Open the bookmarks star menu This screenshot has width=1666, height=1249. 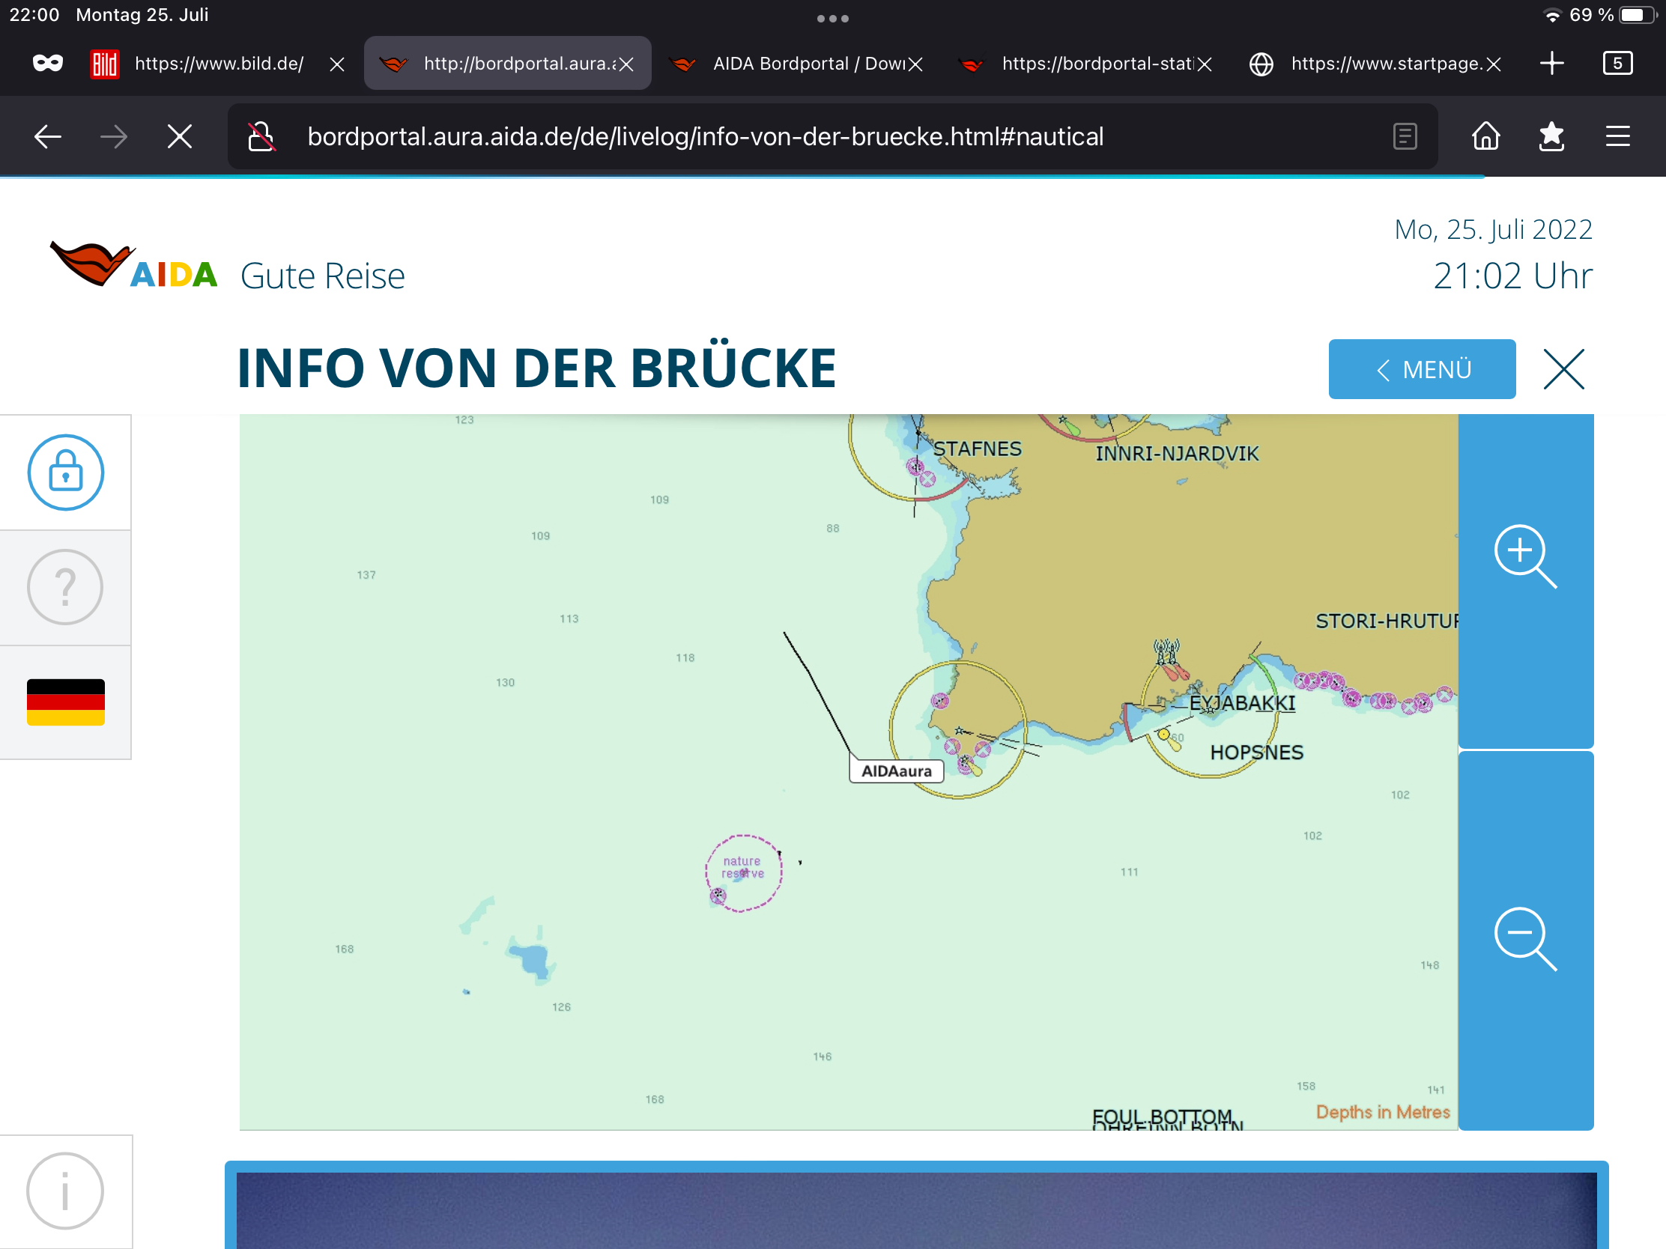coord(1551,136)
